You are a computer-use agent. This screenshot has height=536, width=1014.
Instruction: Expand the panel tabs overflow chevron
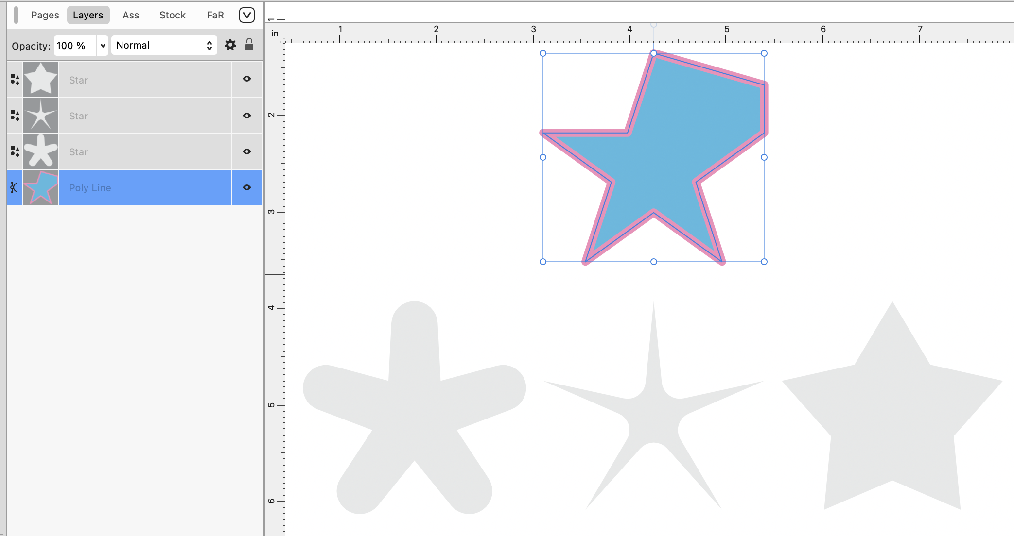click(247, 15)
